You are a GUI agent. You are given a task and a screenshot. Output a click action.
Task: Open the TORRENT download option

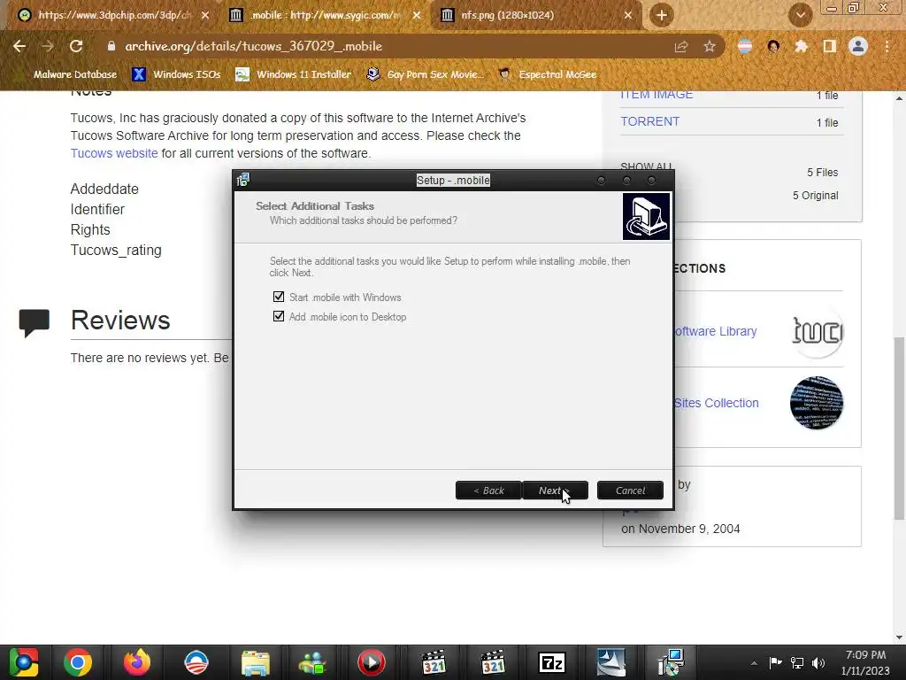tap(650, 121)
